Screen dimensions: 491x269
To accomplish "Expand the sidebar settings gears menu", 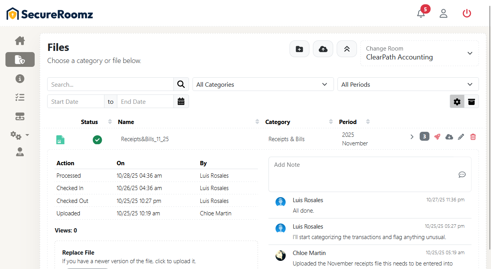I will coord(20,135).
